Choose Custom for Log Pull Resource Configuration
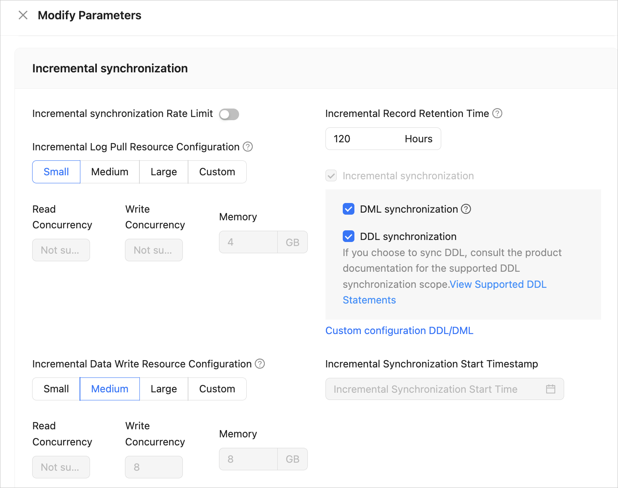Screen dimensions: 618x488 [217, 172]
